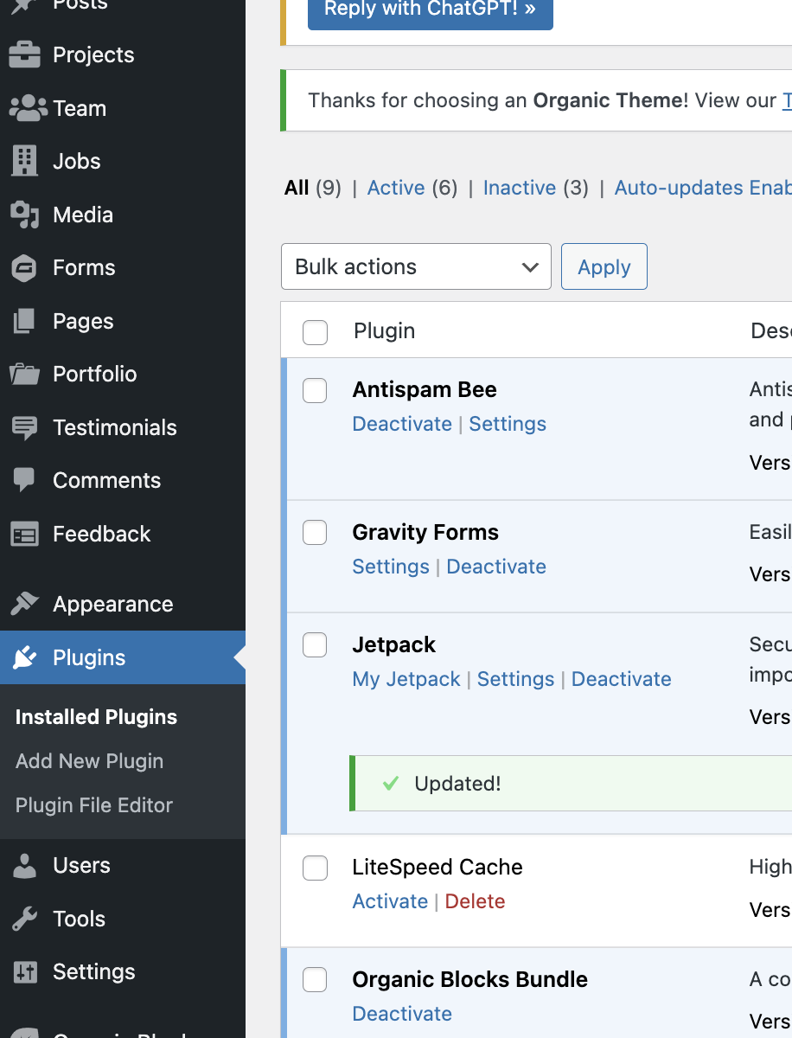792x1038 pixels.
Task: Deactivate the Antispam Bee plugin
Action: coord(402,424)
